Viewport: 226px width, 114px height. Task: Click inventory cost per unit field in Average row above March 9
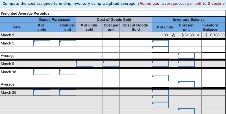tap(186, 55)
